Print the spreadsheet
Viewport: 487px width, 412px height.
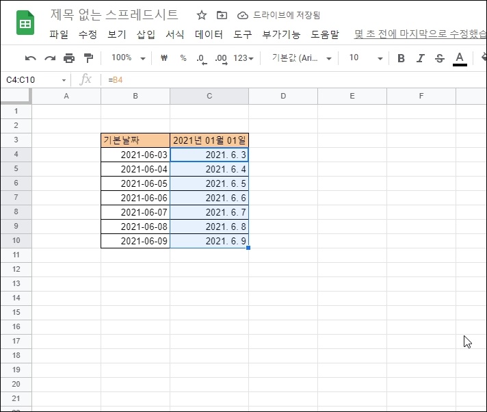[x=69, y=58]
